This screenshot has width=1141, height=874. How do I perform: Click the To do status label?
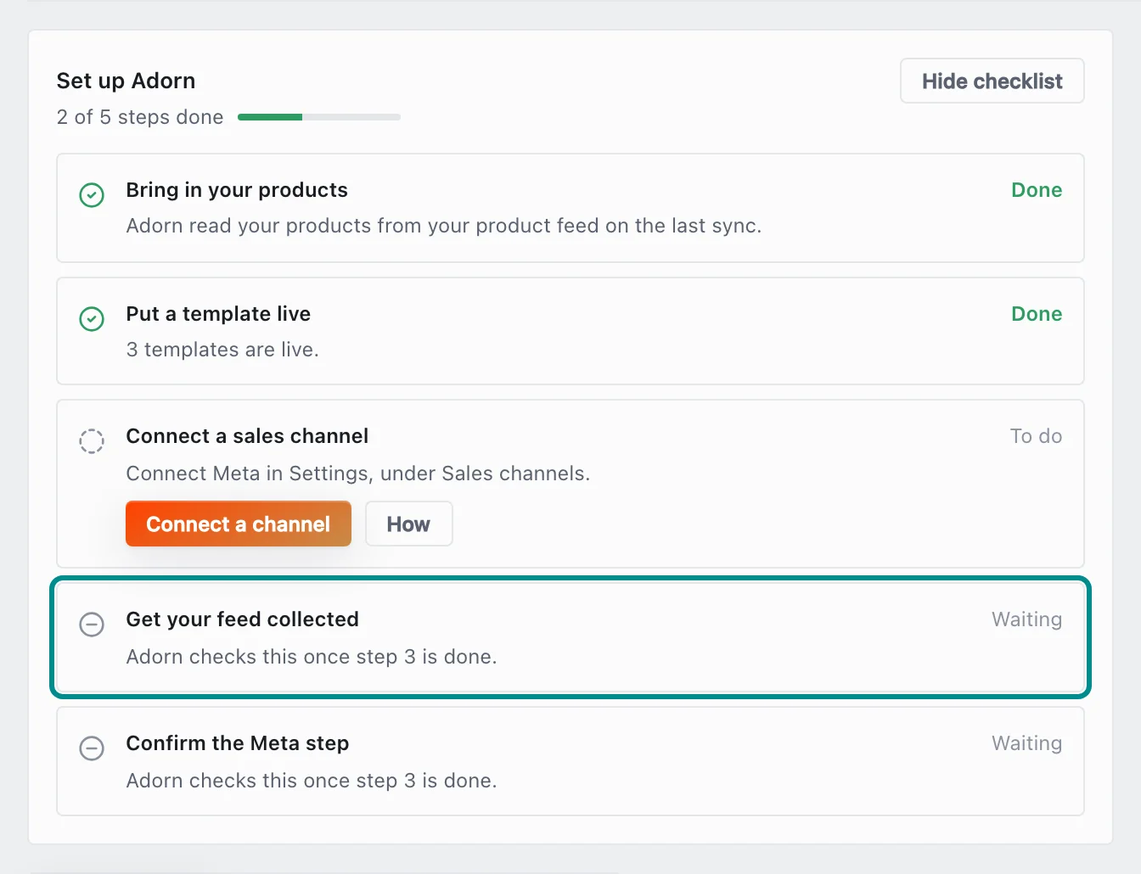[1036, 436]
